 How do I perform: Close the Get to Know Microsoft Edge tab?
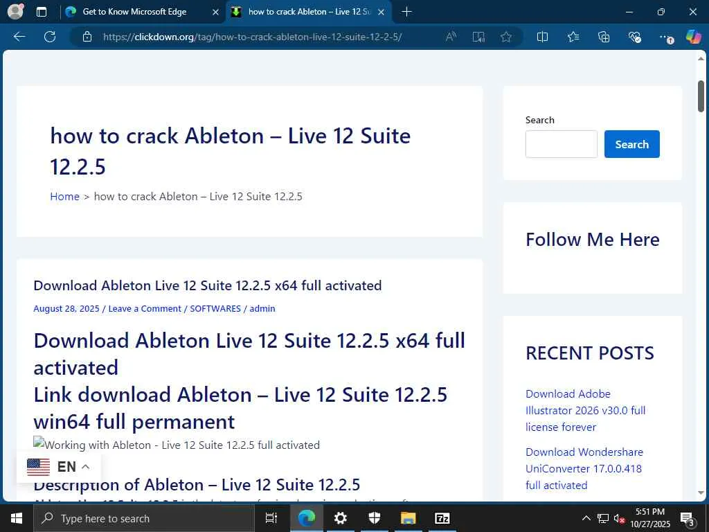pyautogui.click(x=216, y=12)
